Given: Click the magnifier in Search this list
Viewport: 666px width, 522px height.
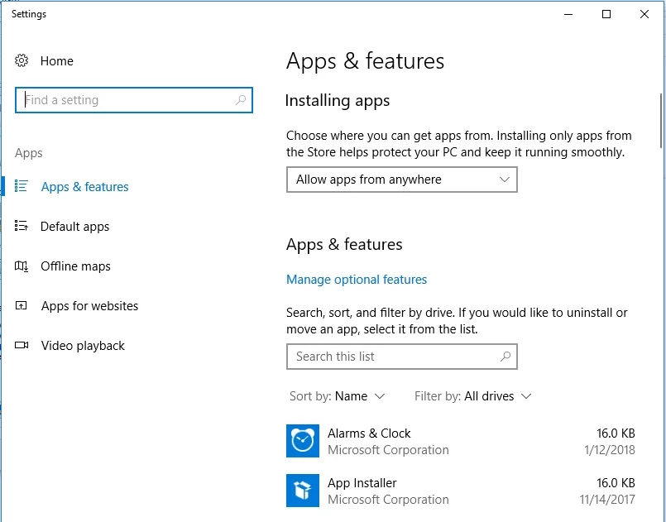Looking at the screenshot, I should coord(505,357).
